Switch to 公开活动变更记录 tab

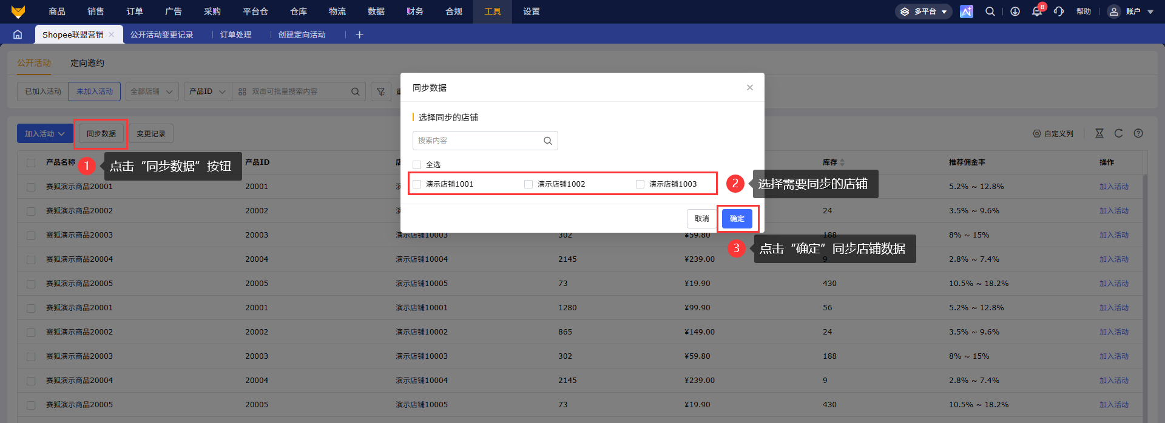(162, 35)
